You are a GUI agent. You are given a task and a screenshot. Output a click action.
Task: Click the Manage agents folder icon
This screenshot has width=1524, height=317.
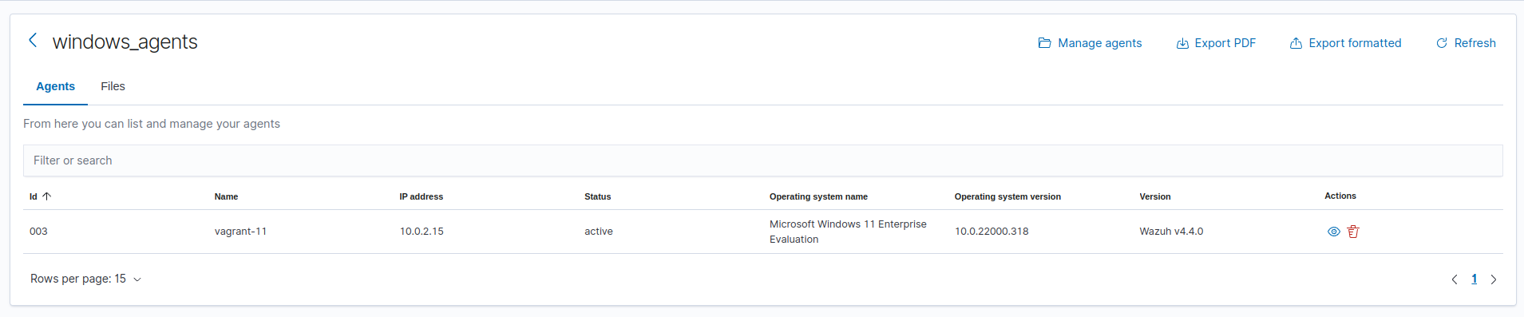pos(1044,43)
